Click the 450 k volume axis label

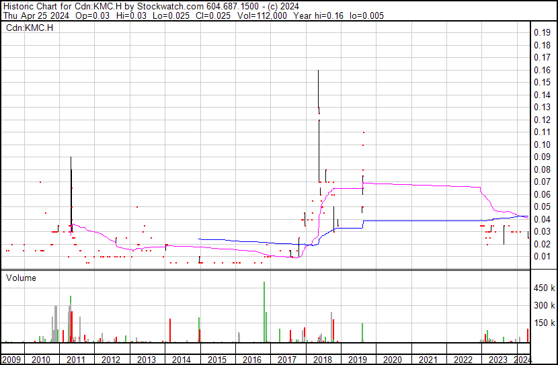click(544, 288)
